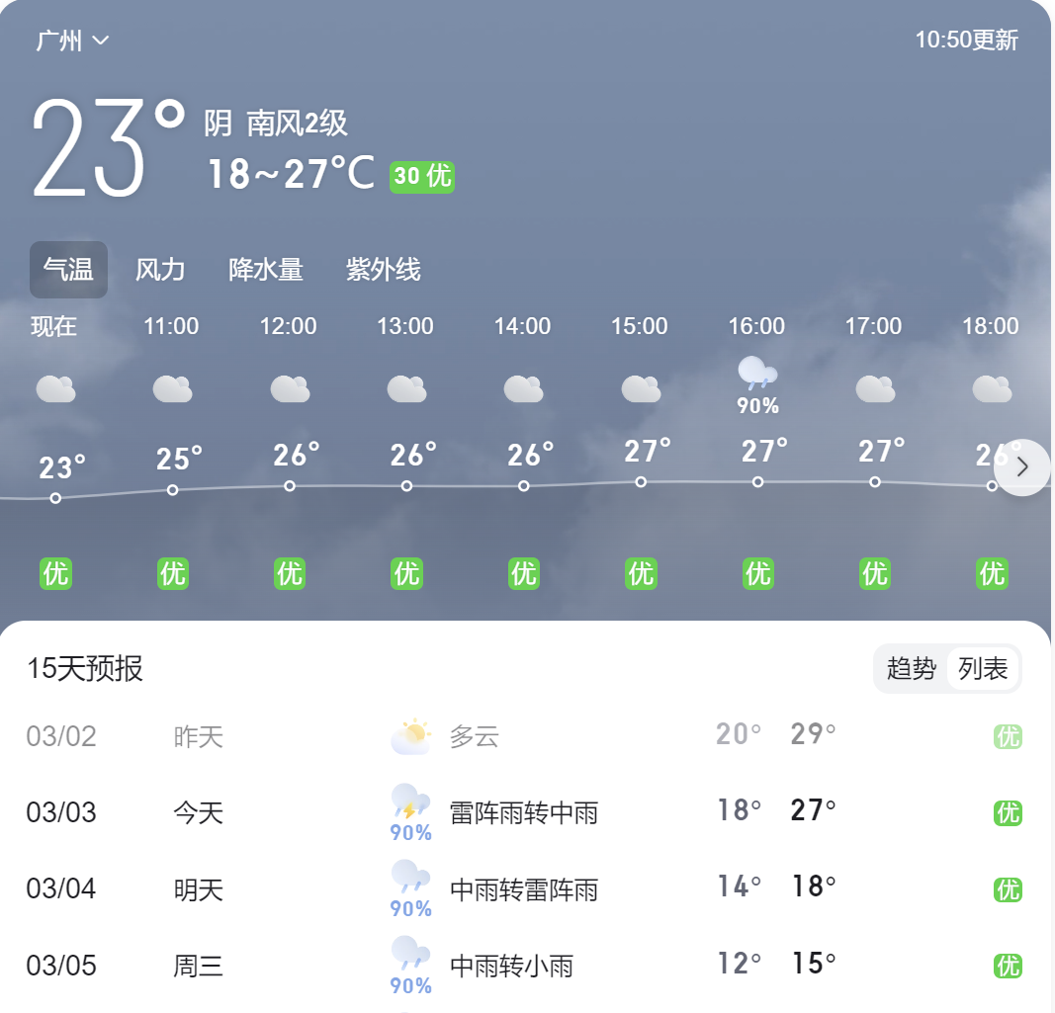The image size is (1055, 1013).
Task: Click the rain cloud icon at 16:00
Action: pos(757,374)
